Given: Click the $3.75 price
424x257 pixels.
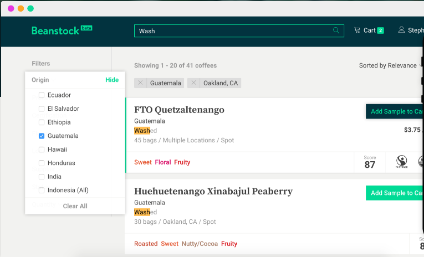Looking at the screenshot, I should (x=412, y=130).
